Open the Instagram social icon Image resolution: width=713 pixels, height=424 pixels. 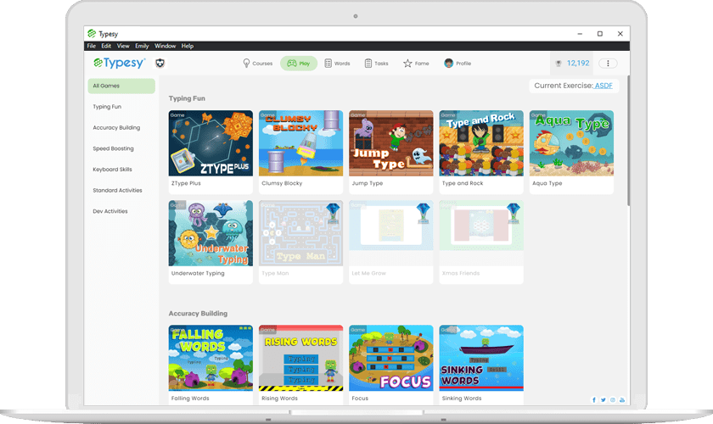[613, 400]
